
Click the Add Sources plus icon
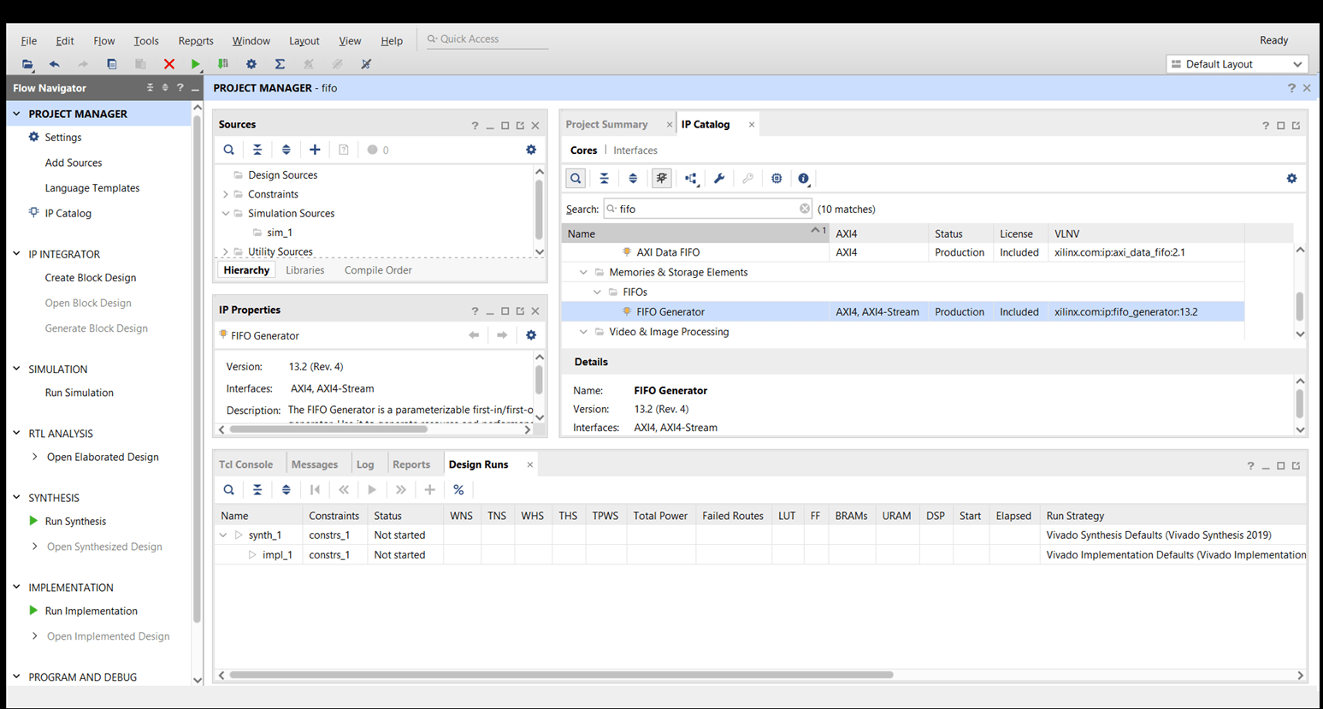point(315,150)
